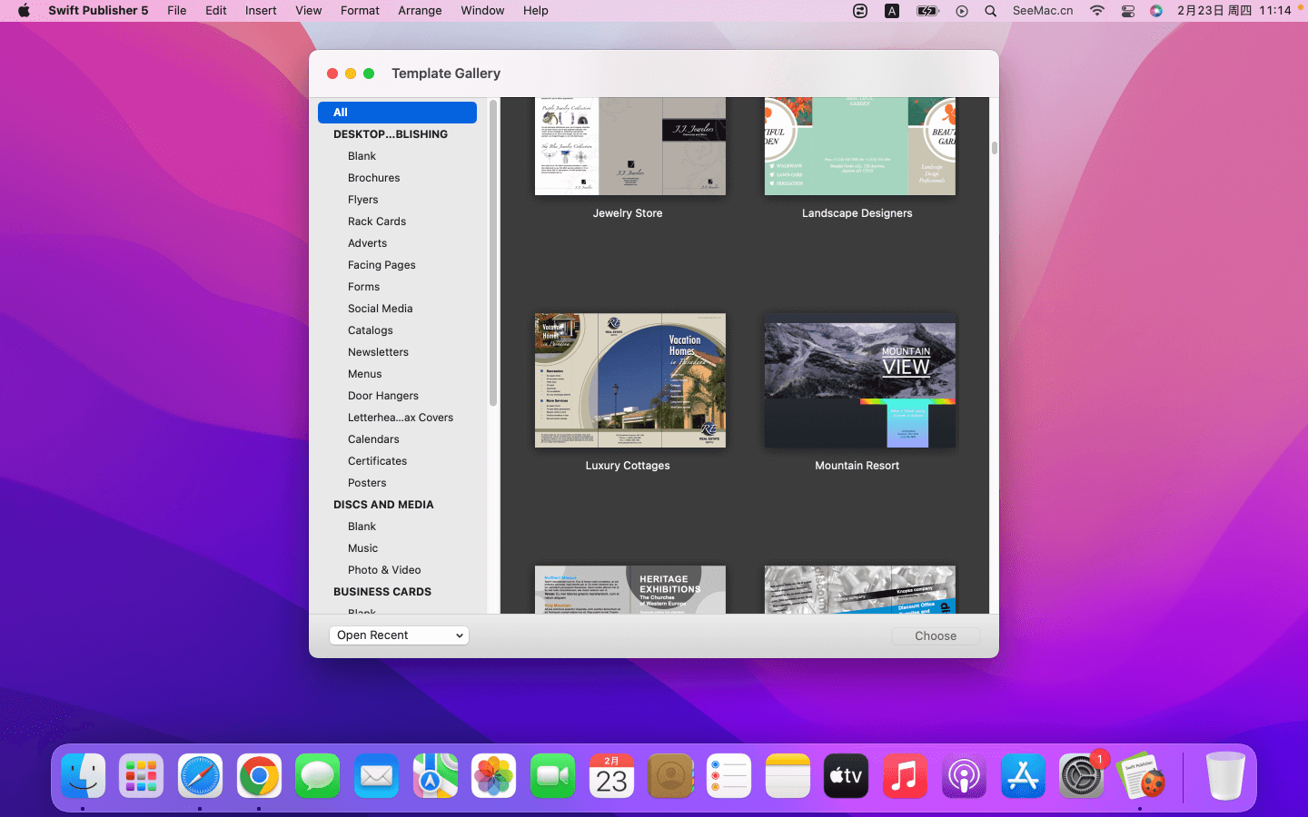
Task: Select Brochures in the sidebar
Action: pos(373,178)
